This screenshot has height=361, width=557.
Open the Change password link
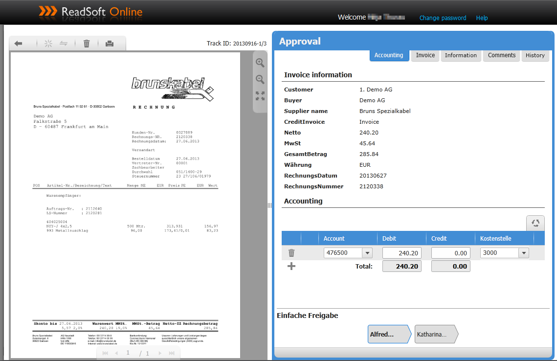443,18
